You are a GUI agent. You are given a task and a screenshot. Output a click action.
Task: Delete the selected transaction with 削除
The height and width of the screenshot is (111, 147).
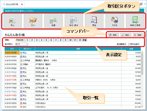138,35
